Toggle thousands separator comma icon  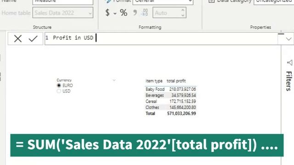tap(135, 12)
